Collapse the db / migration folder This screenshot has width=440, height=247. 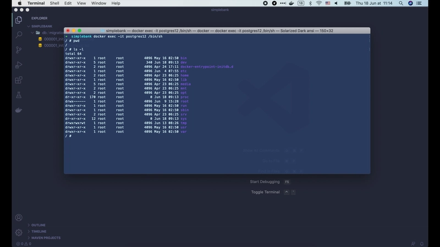(47, 33)
